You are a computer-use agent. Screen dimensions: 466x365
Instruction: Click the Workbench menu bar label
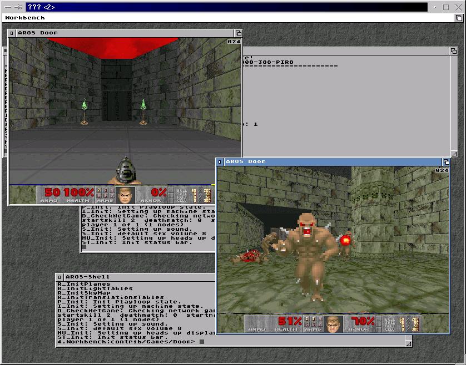tap(25, 18)
